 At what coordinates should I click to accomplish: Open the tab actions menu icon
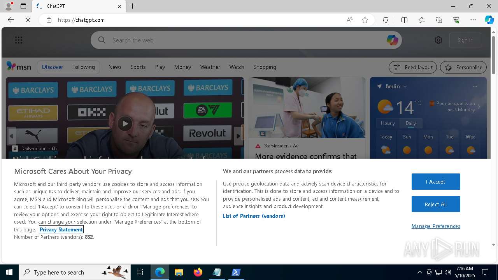(23, 6)
